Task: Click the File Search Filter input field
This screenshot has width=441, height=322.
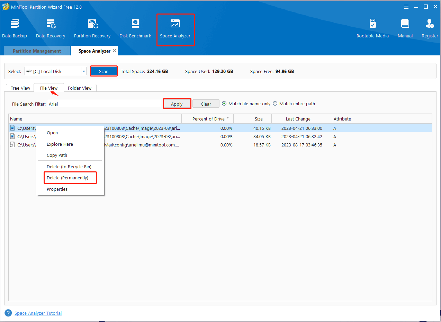Action: pos(105,104)
